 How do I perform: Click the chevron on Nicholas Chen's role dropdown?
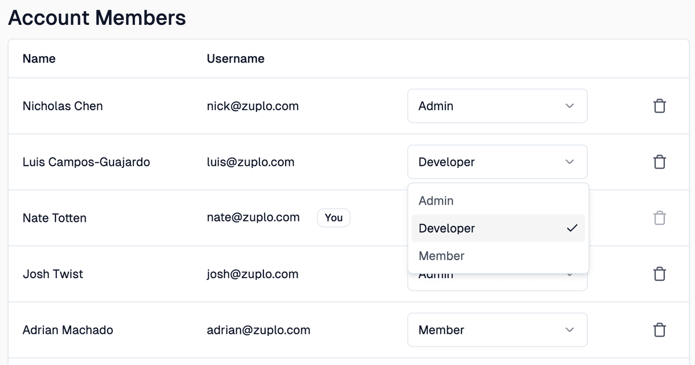point(569,106)
